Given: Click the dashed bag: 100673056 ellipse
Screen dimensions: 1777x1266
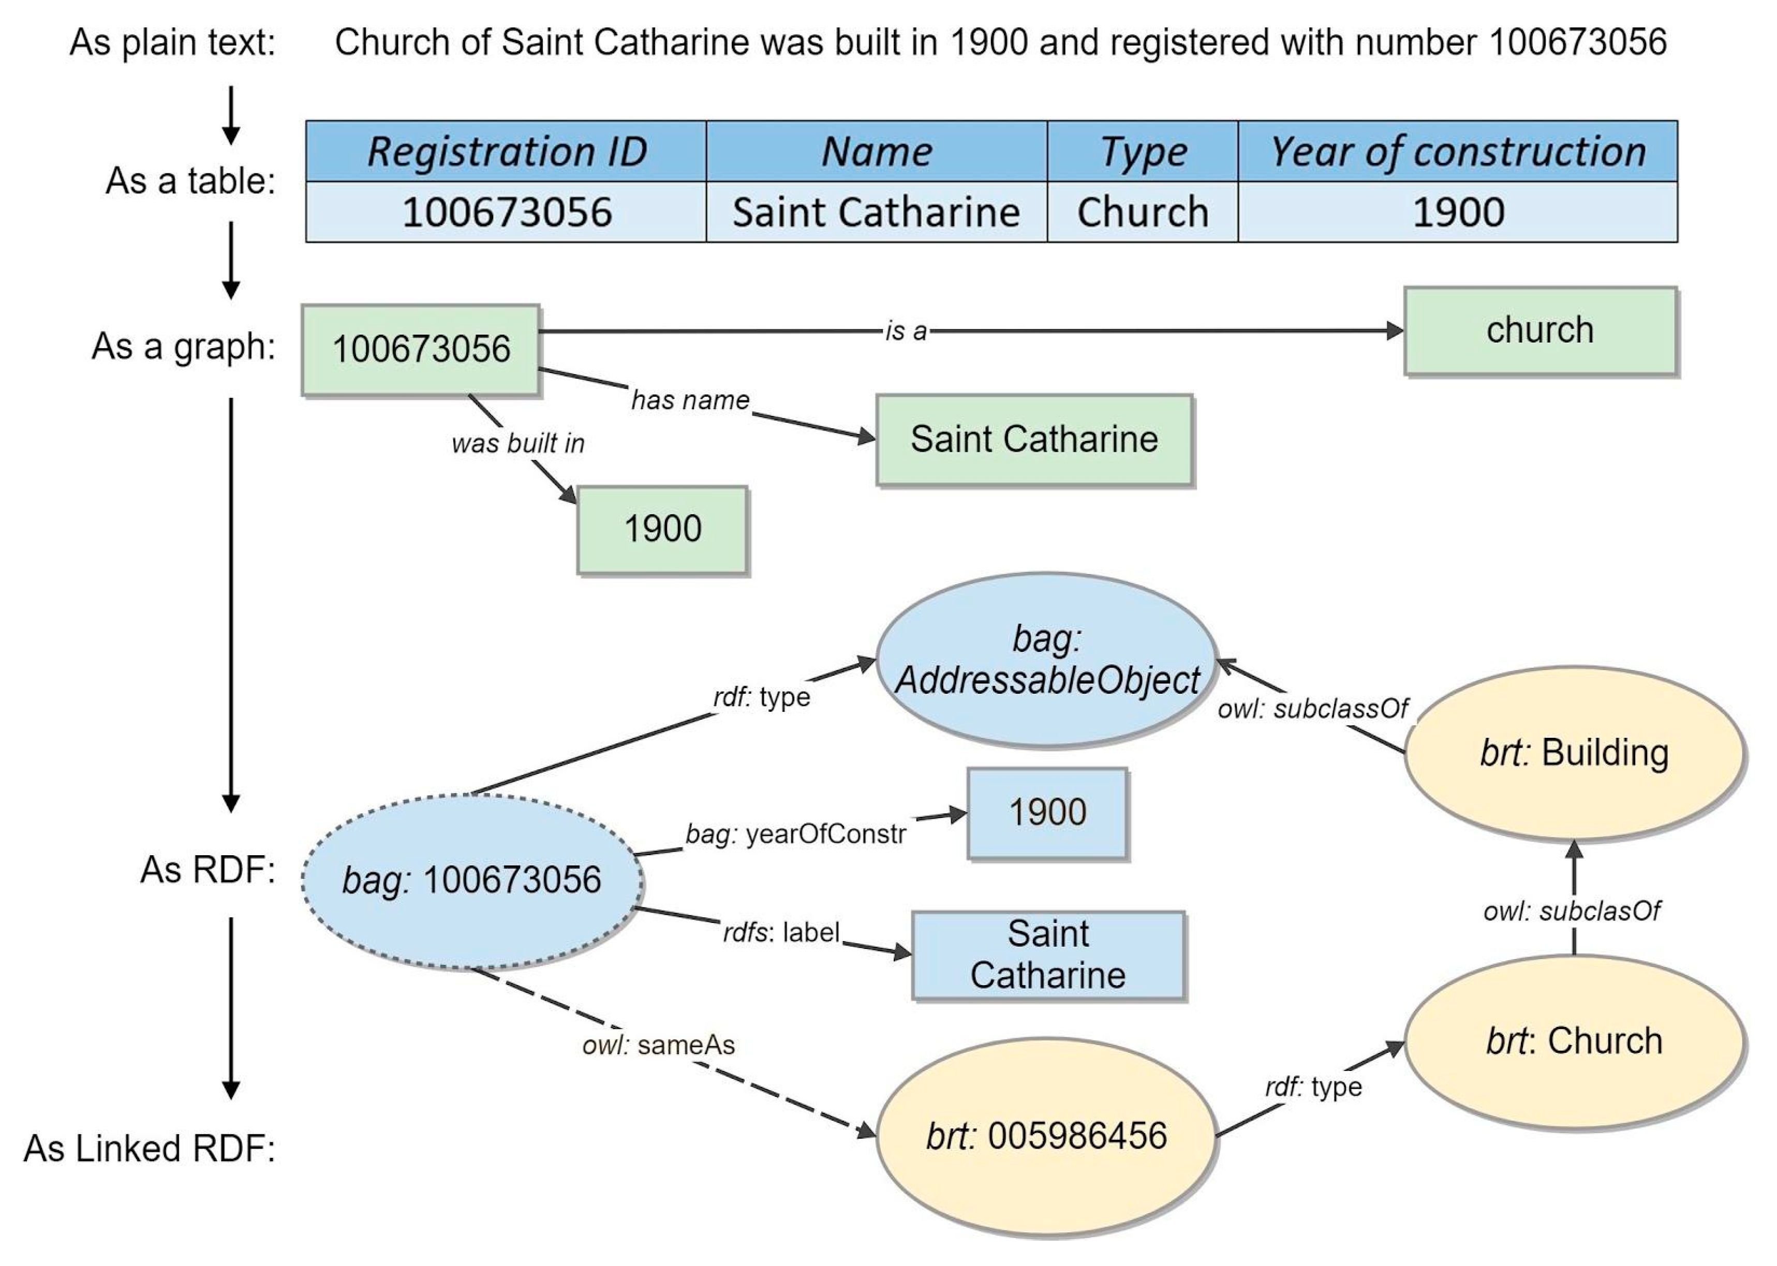Looking at the screenshot, I should click(x=472, y=881).
